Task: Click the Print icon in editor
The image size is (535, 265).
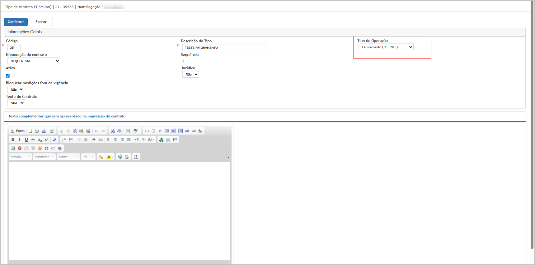Action: coord(44,131)
